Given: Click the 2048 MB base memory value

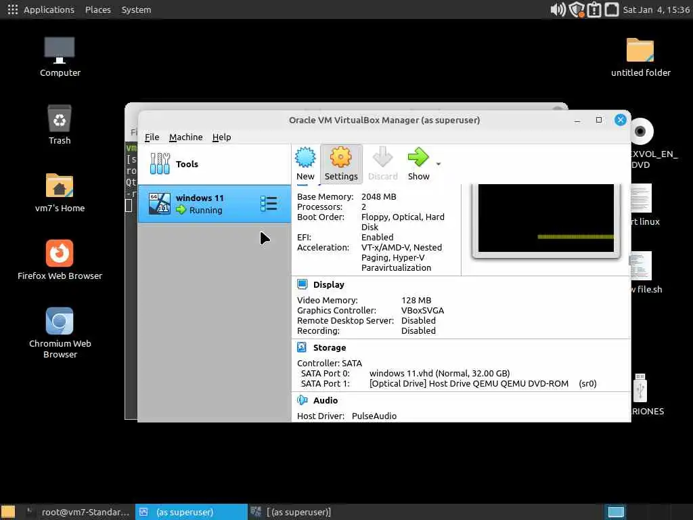Looking at the screenshot, I should tap(379, 197).
